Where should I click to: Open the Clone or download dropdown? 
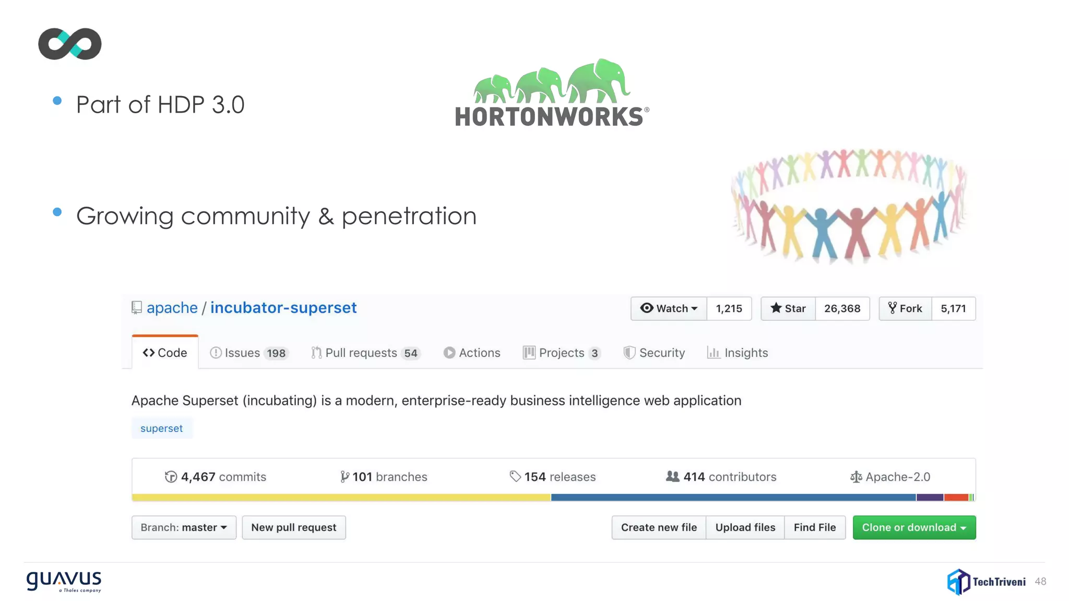click(914, 527)
